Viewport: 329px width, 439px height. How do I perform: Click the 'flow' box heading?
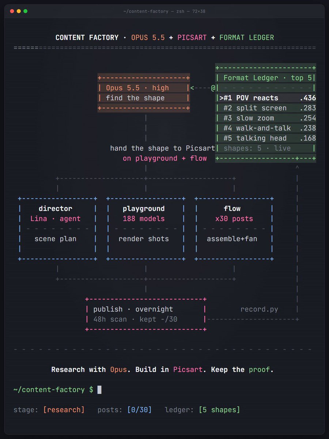232,209
